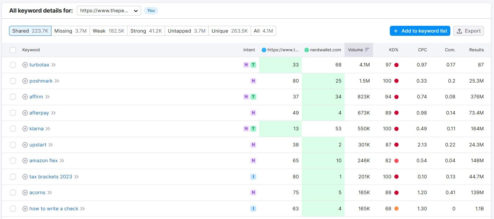Click the plus icon next to acorns
This screenshot has width=494, height=219.
25,193
